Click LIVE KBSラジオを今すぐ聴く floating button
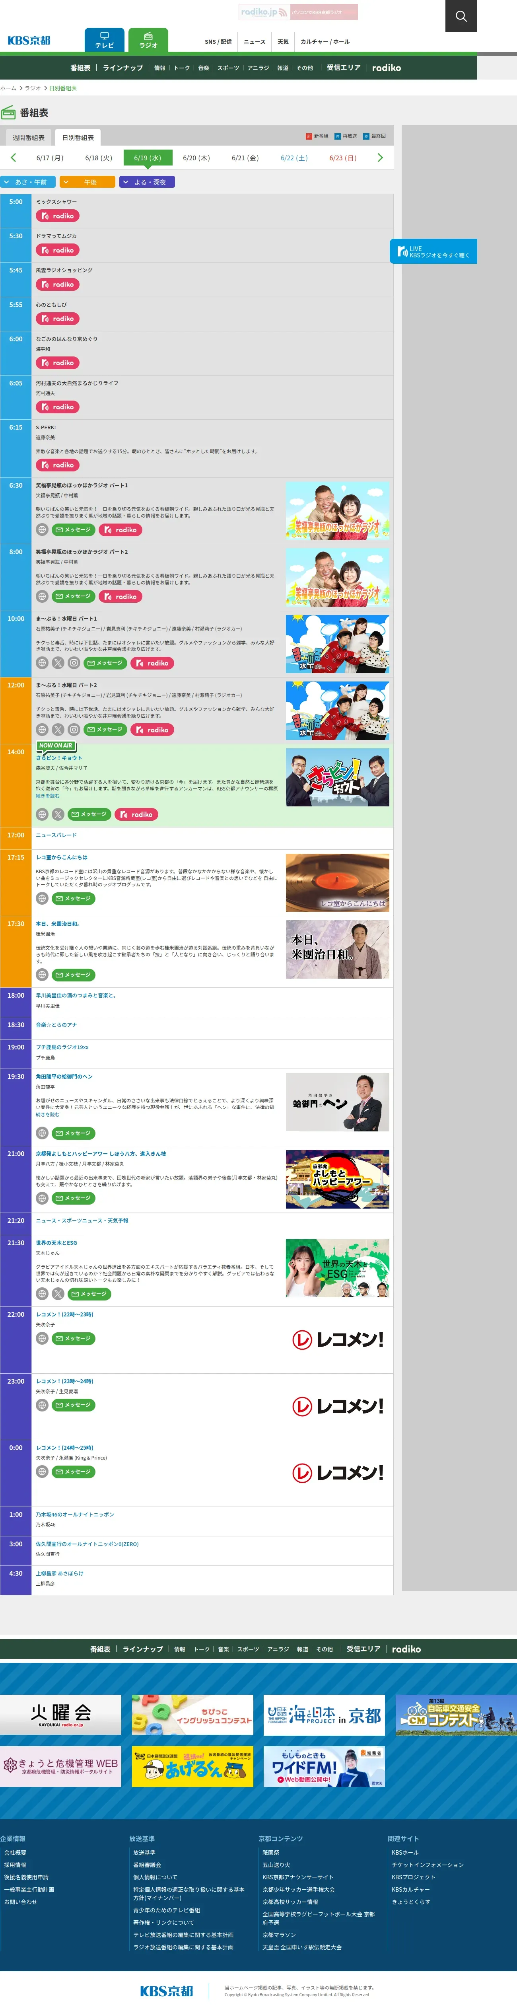 tap(433, 251)
